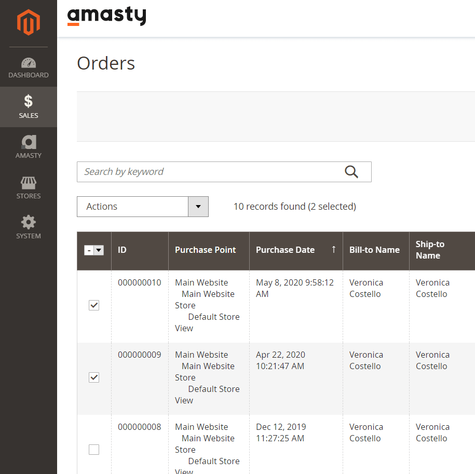Click the Bill-to Name column header
The image size is (475, 474).
pos(374,250)
